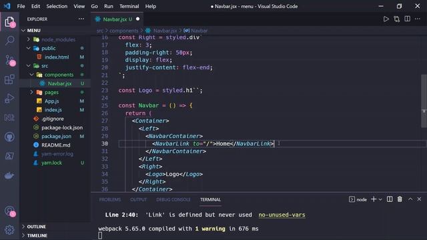Open editor More Actions ellipsis
Image resolution: width=427 pixels, height=240 pixels.
pos(418,19)
